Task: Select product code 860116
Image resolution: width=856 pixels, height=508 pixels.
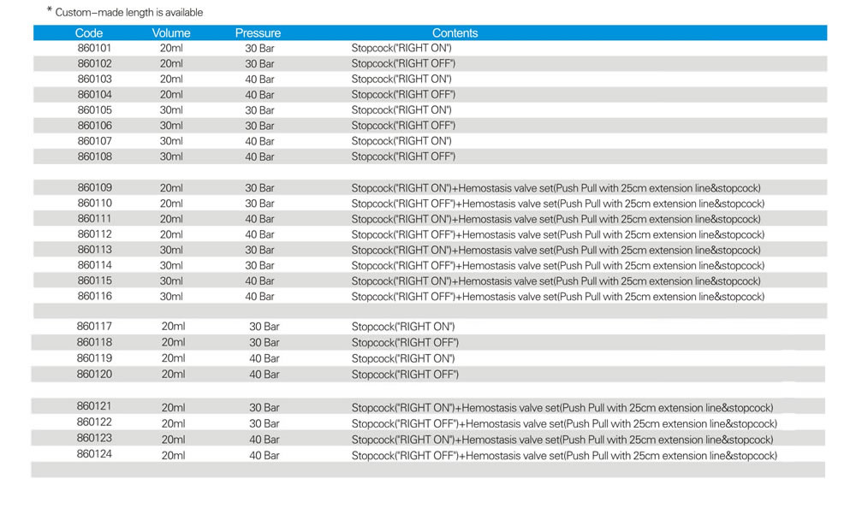Action: pos(94,296)
